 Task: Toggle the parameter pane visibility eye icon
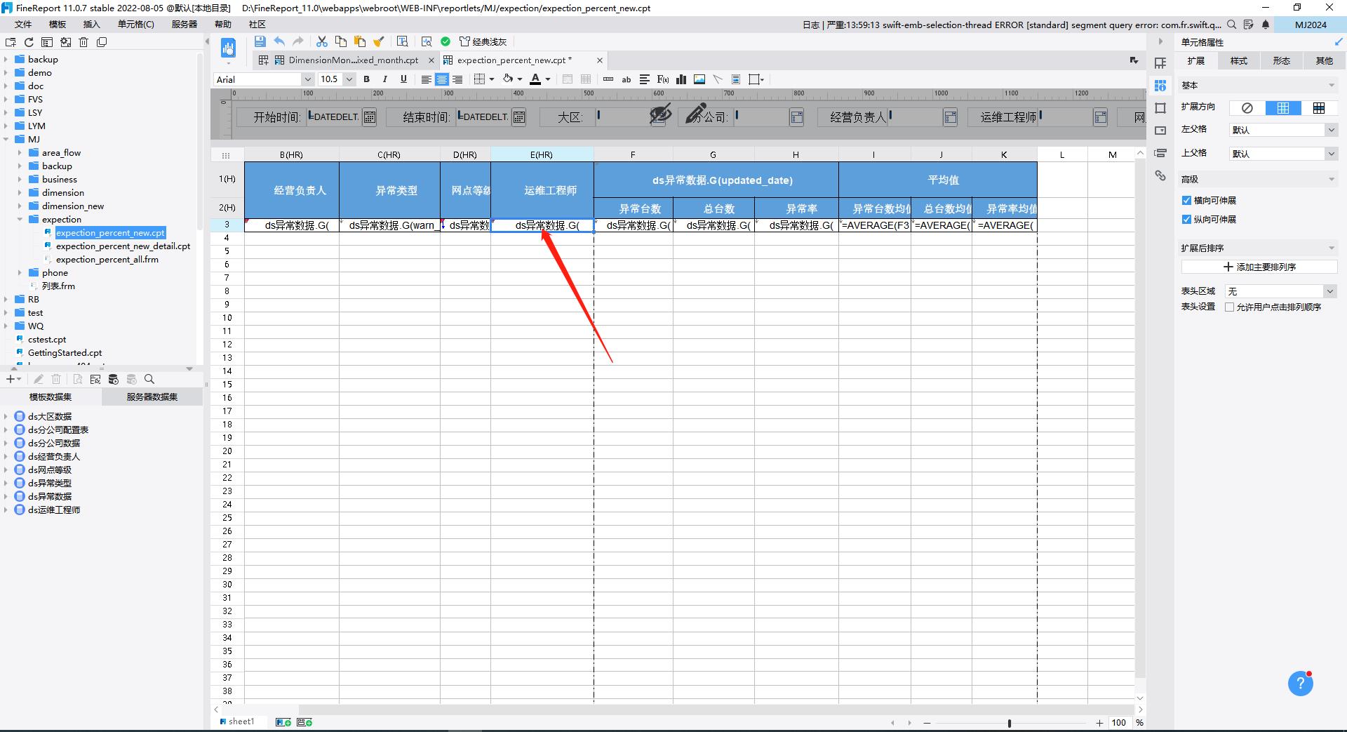pos(659,114)
